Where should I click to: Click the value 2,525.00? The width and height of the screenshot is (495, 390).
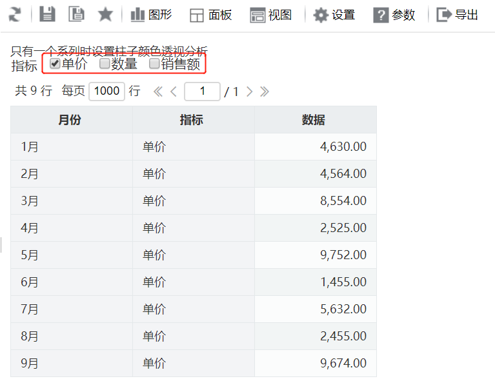(343, 228)
